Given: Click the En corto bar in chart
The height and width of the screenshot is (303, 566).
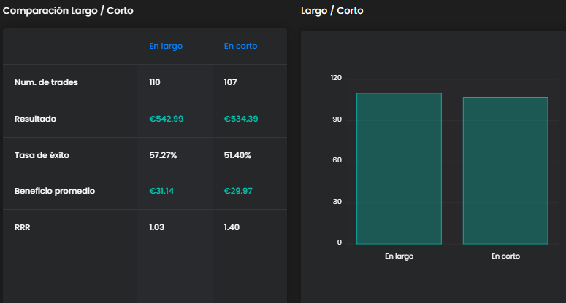Looking at the screenshot, I should pyautogui.click(x=505, y=171).
